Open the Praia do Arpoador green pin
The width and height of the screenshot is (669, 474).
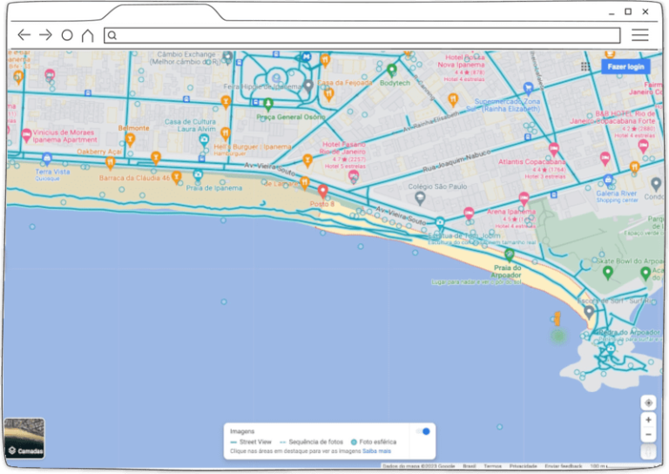tap(509, 255)
